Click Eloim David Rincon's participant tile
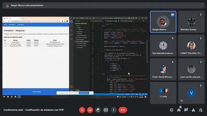 click(x=163, y=69)
